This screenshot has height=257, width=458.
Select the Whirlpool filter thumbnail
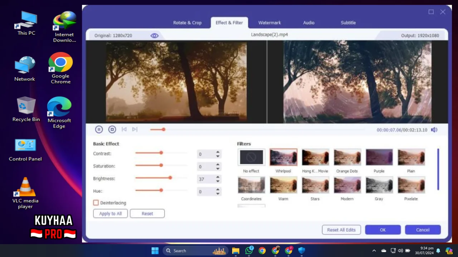click(283, 157)
